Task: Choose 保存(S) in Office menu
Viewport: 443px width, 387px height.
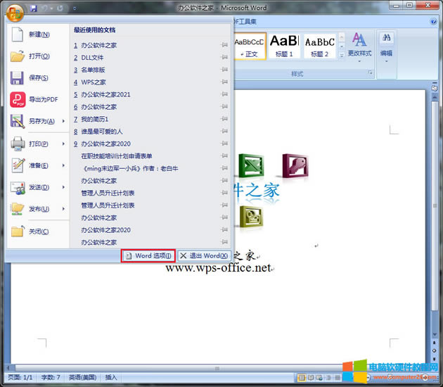Action: (x=38, y=77)
